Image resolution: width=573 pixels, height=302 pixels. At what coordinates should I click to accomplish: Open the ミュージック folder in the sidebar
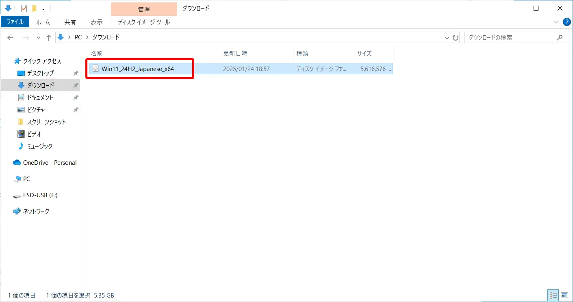[x=40, y=146]
